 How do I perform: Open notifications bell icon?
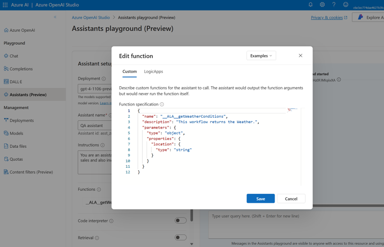point(311,5)
